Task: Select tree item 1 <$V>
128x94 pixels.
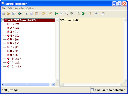Action: click(13, 24)
